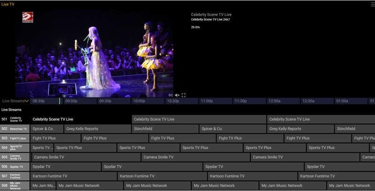Pick channel 508 My Jam Music Network
Screen dimensions: 375x191
[15, 186]
